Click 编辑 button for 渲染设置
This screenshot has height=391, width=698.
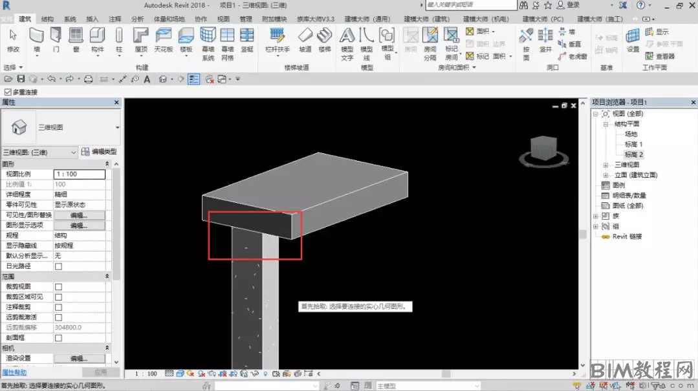point(79,358)
